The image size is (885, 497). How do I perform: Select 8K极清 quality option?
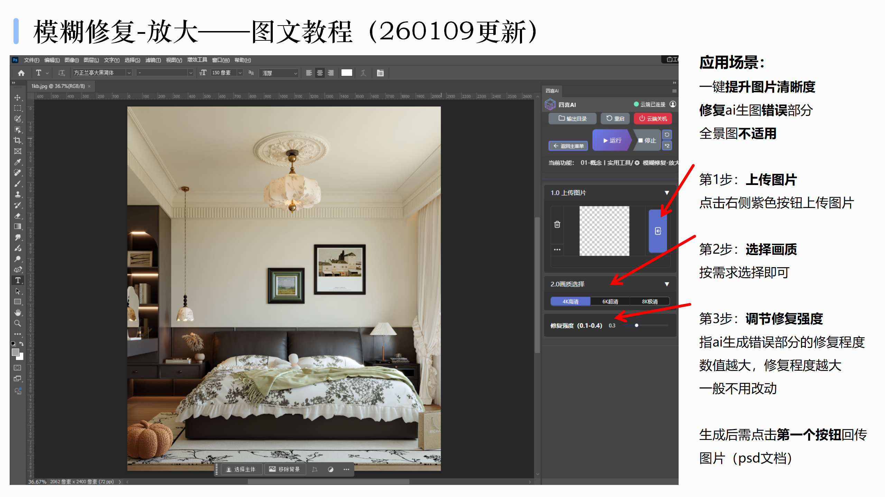650,301
